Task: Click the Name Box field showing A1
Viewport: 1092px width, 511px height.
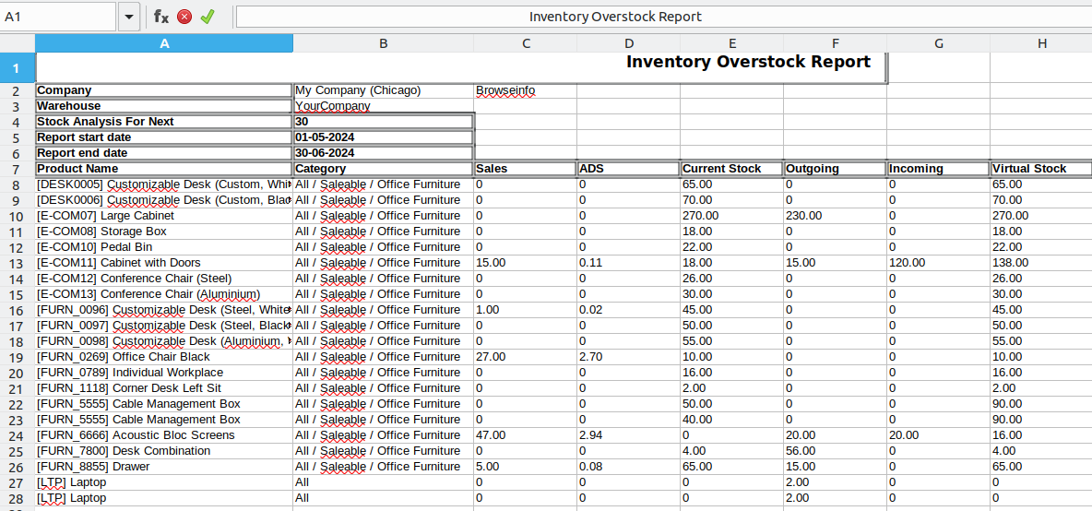Action: click(x=58, y=17)
